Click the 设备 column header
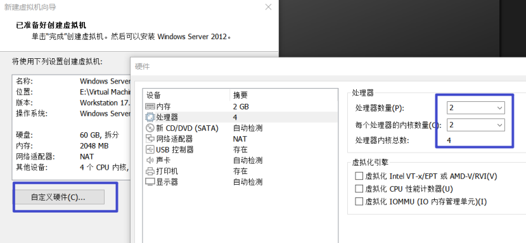This screenshot has width=526, height=243. point(186,95)
